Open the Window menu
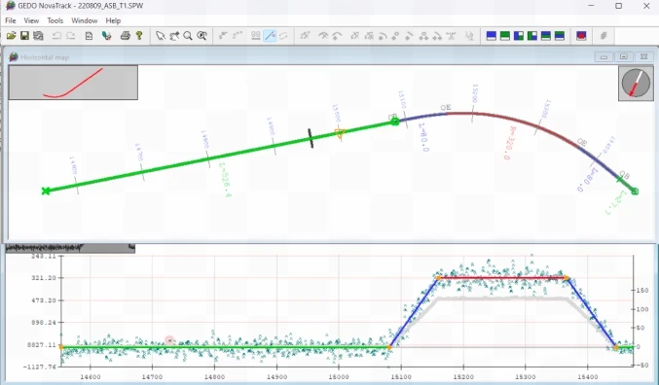 click(84, 20)
